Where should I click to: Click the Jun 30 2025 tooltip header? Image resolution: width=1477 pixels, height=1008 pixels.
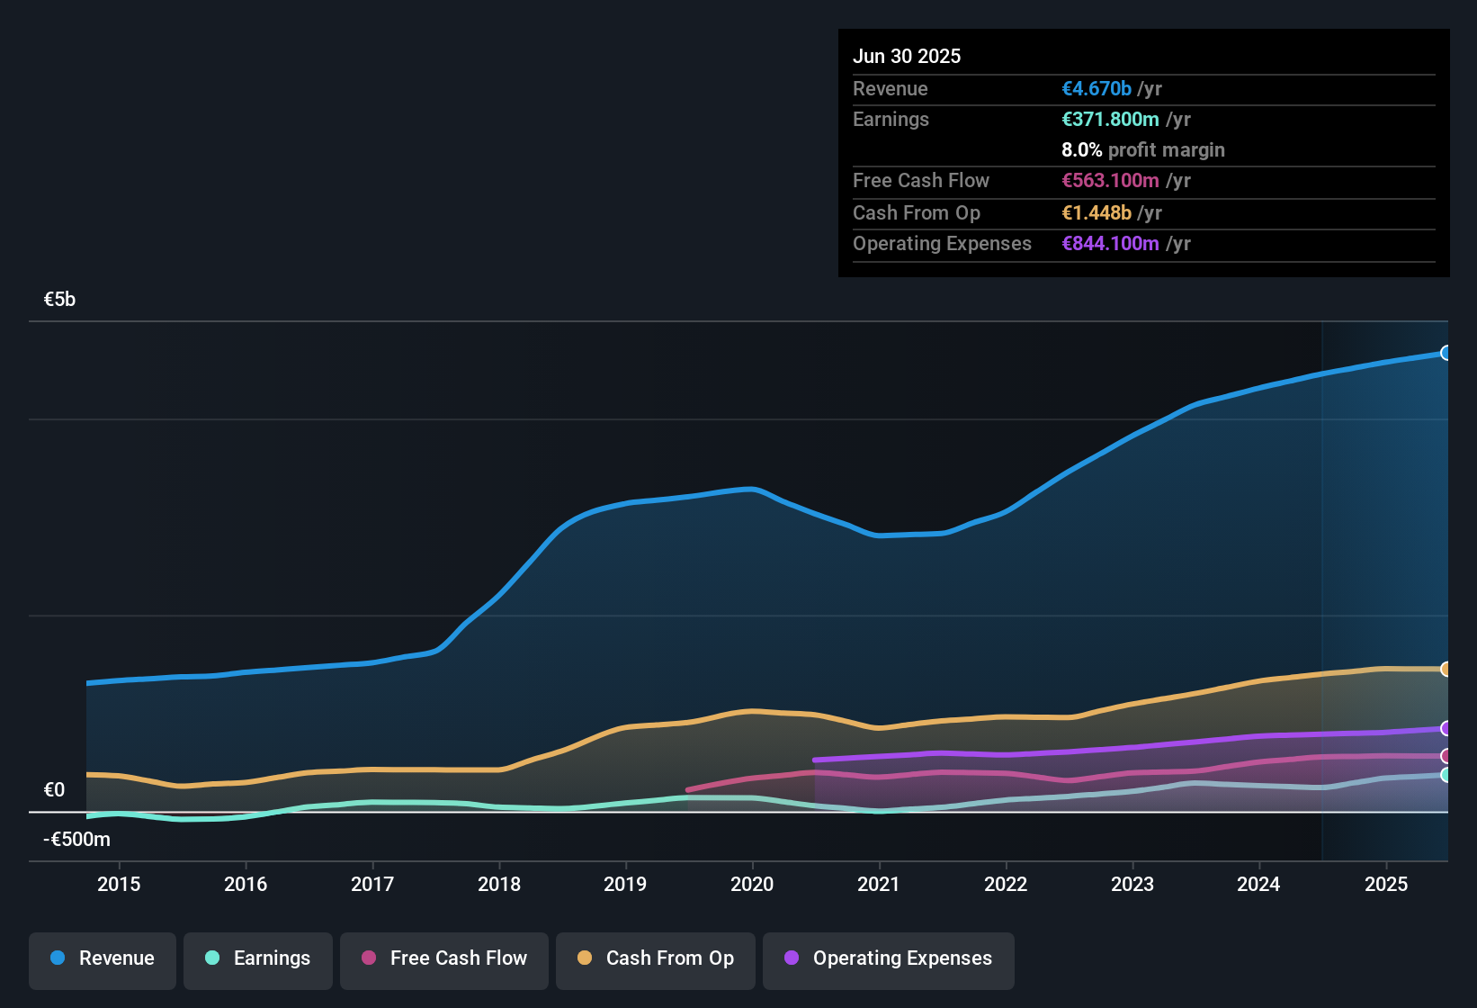(x=907, y=56)
